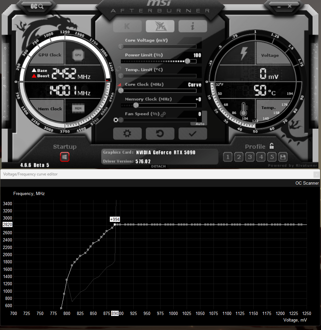Apply settings with the checkmark button

click(x=193, y=133)
